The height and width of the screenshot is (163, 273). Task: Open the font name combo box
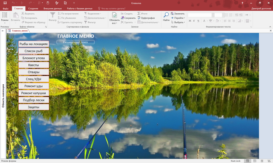click(201, 15)
